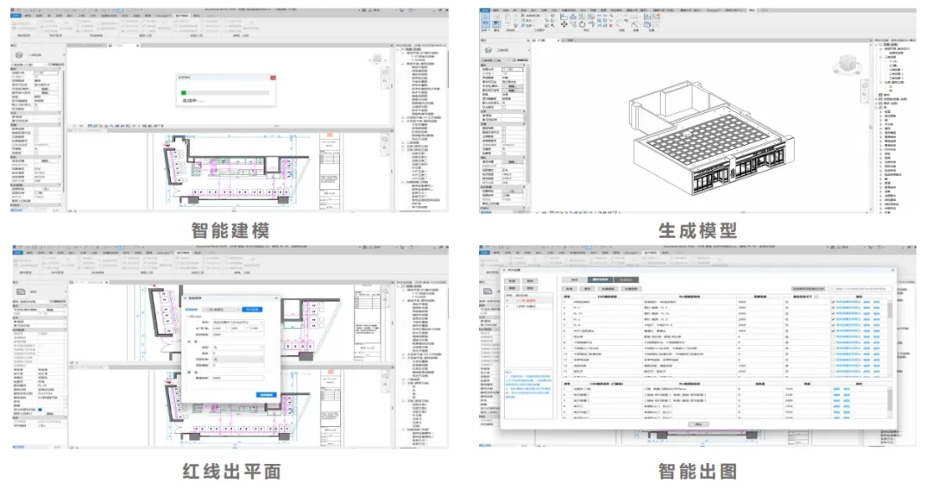Click the green progress bar in 生成中 dialog

185,92
